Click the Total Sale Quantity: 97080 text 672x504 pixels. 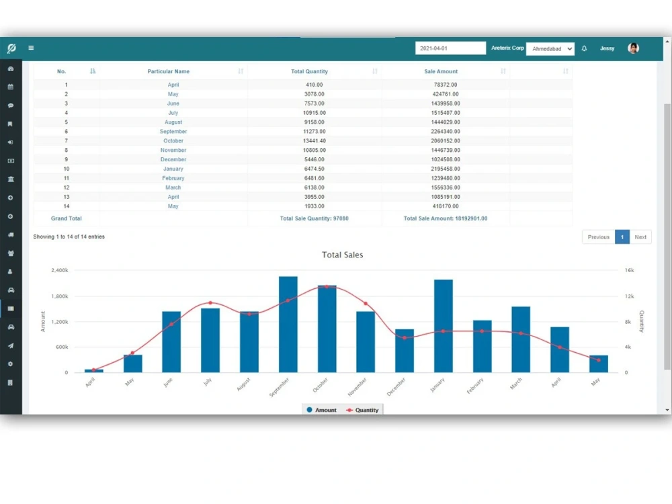(314, 218)
